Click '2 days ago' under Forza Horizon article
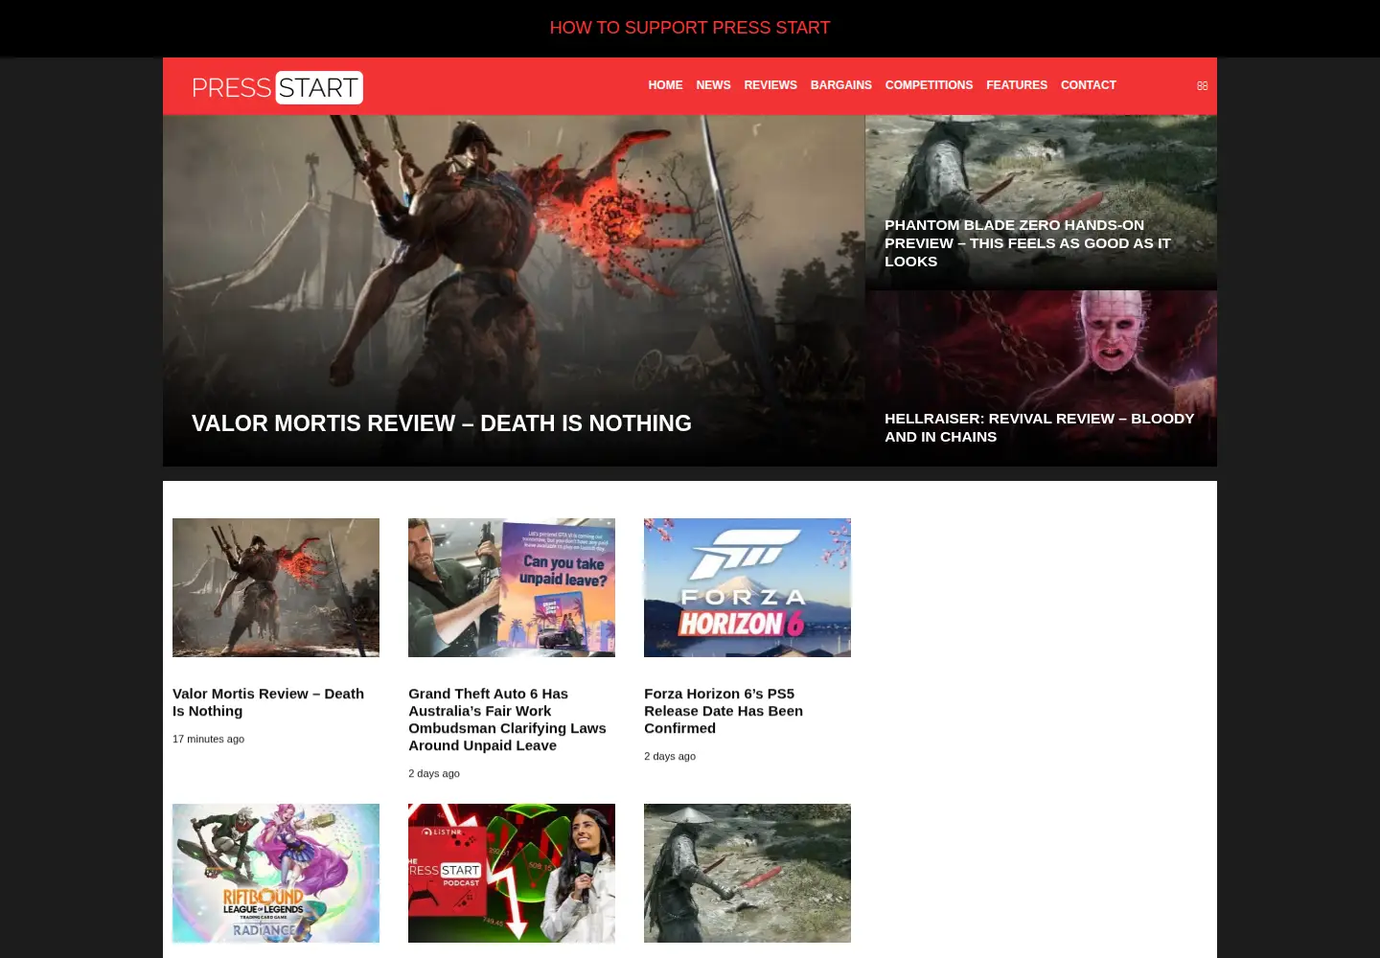1380x958 pixels. click(670, 756)
